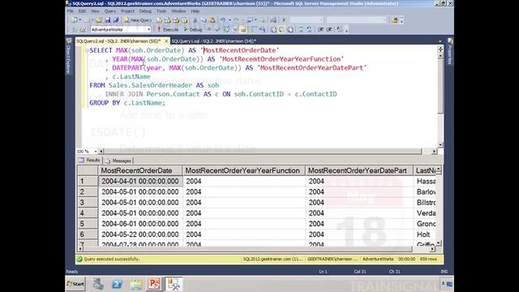Open the SQL Editor toolbar overflow options arrow

coord(346,30)
